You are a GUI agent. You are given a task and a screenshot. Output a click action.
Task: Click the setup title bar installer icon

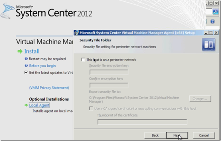pos(76,33)
